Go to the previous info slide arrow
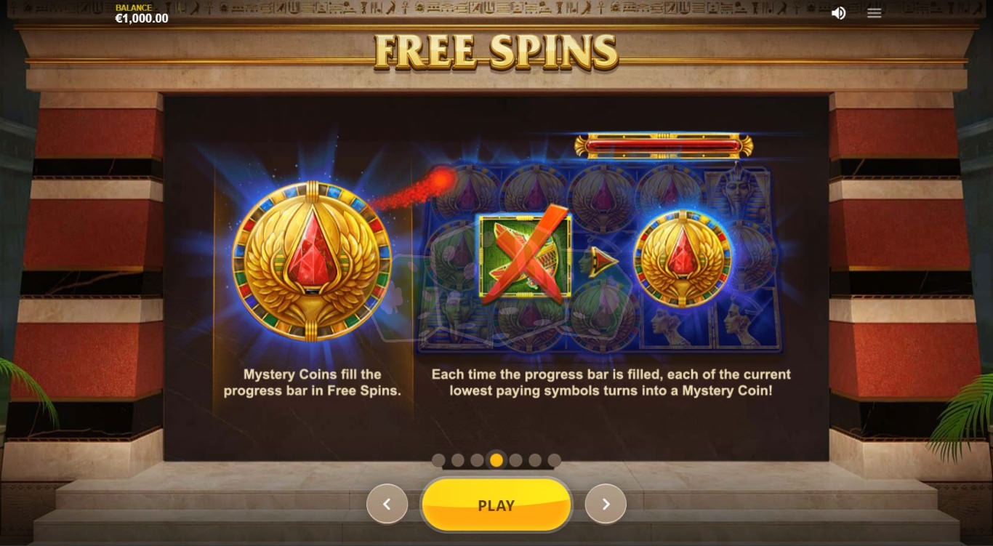The height and width of the screenshot is (546, 993). click(387, 504)
